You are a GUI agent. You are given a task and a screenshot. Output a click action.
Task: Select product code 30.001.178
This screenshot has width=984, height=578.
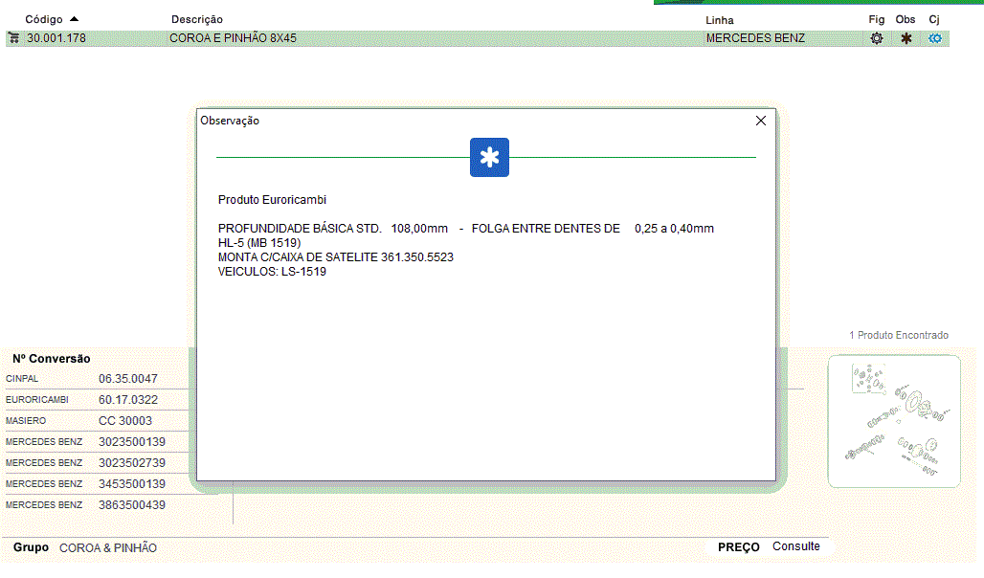56,38
